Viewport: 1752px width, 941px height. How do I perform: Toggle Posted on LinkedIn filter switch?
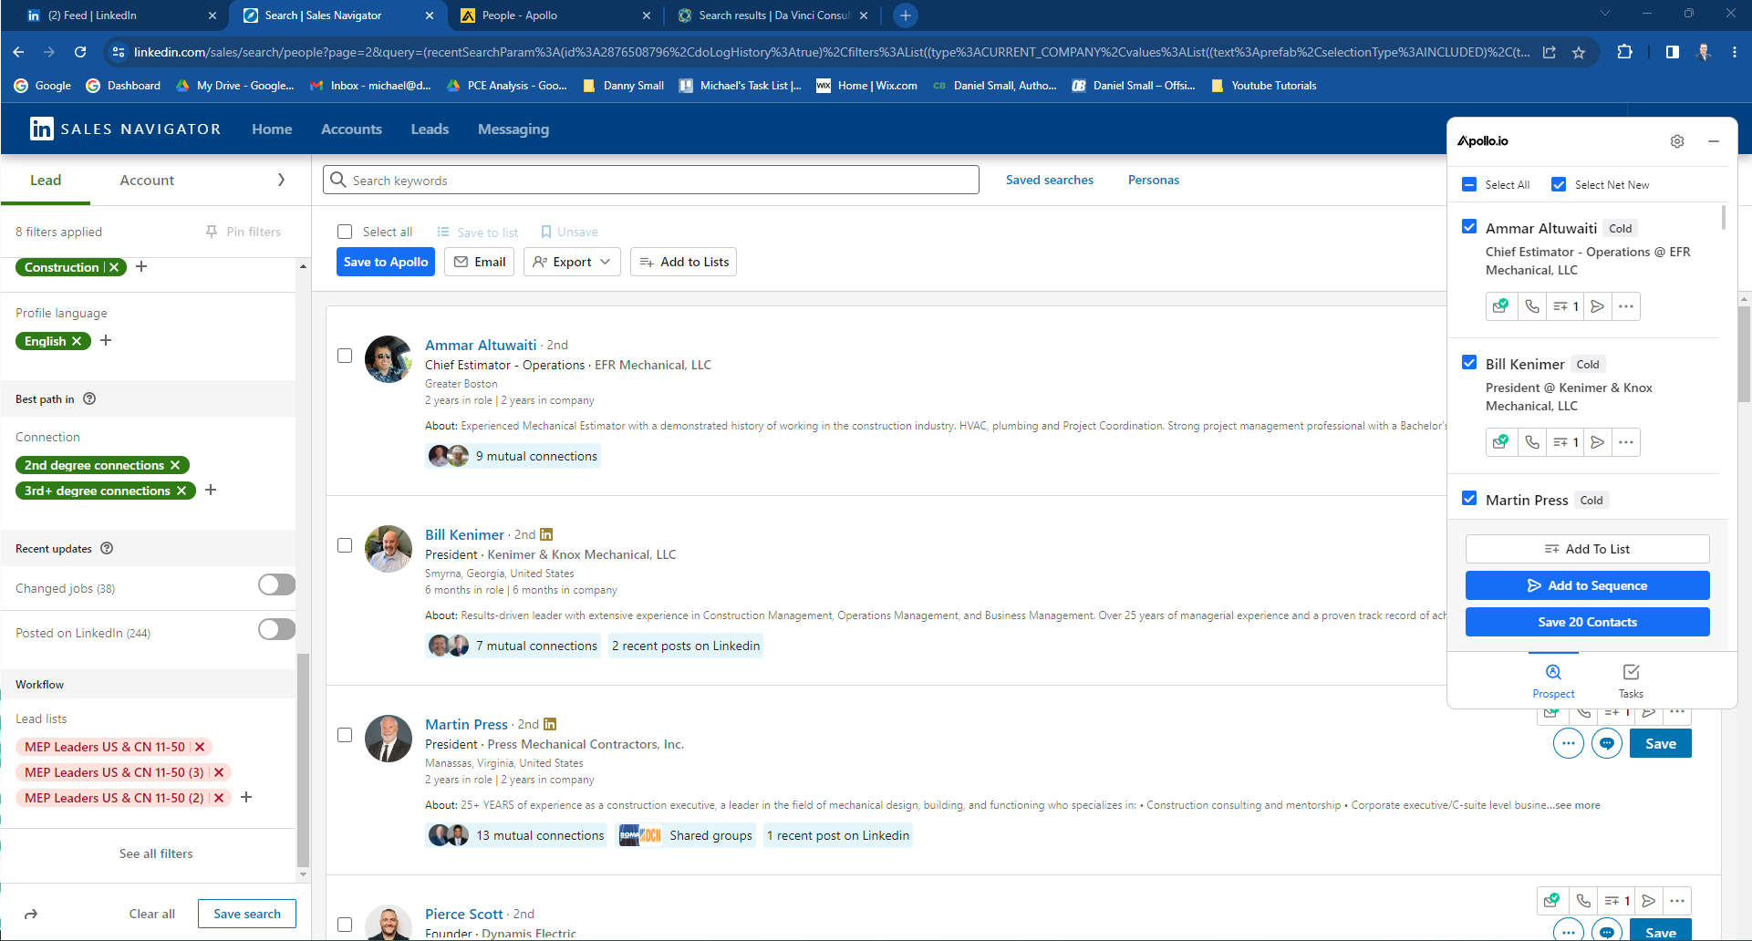pos(276,629)
